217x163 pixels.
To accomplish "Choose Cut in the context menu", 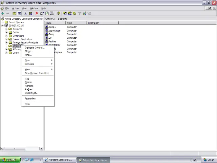I will [x=38, y=78].
